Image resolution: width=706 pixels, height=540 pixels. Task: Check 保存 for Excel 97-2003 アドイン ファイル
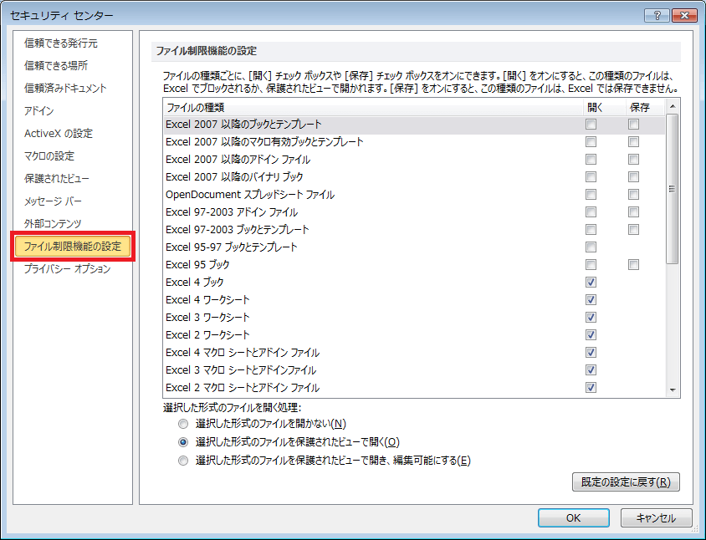(633, 212)
